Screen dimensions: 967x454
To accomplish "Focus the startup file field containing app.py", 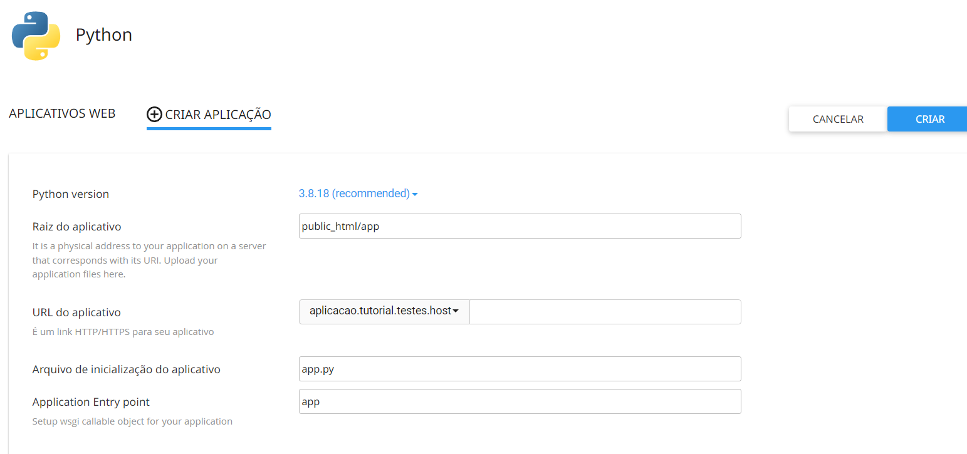I will point(520,369).
